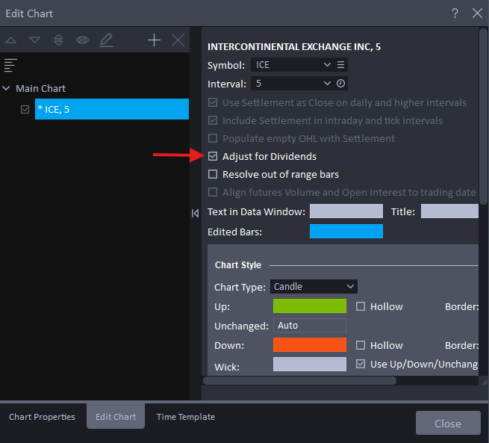Click the Close button
Image resolution: width=489 pixels, height=443 pixels.
[x=447, y=424]
